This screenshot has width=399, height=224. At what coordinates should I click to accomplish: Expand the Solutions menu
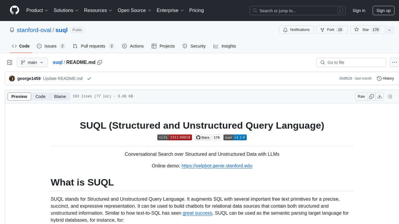point(66,10)
